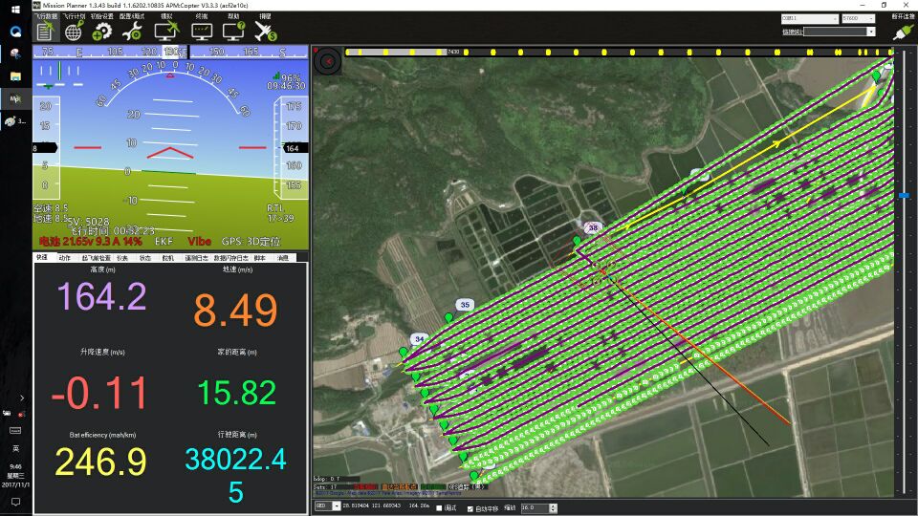This screenshot has height=516, width=918.
Task: Click waypoint marker labeled 38
Action: tap(594, 227)
